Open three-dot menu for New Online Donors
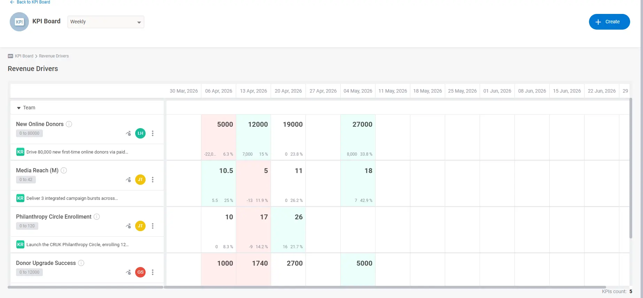The width and height of the screenshot is (643, 298). pos(153,133)
